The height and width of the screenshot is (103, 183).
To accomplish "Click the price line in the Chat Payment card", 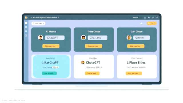I will pyautogui.click(x=136, y=67).
